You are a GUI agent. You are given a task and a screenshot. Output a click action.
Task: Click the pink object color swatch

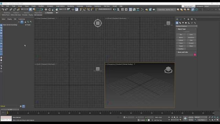pos(195,55)
